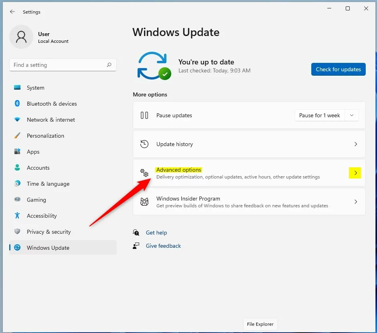Click the Bluetooth icon in sidebar
Image resolution: width=377 pixels, height=333 pixels.
[17, 103]
